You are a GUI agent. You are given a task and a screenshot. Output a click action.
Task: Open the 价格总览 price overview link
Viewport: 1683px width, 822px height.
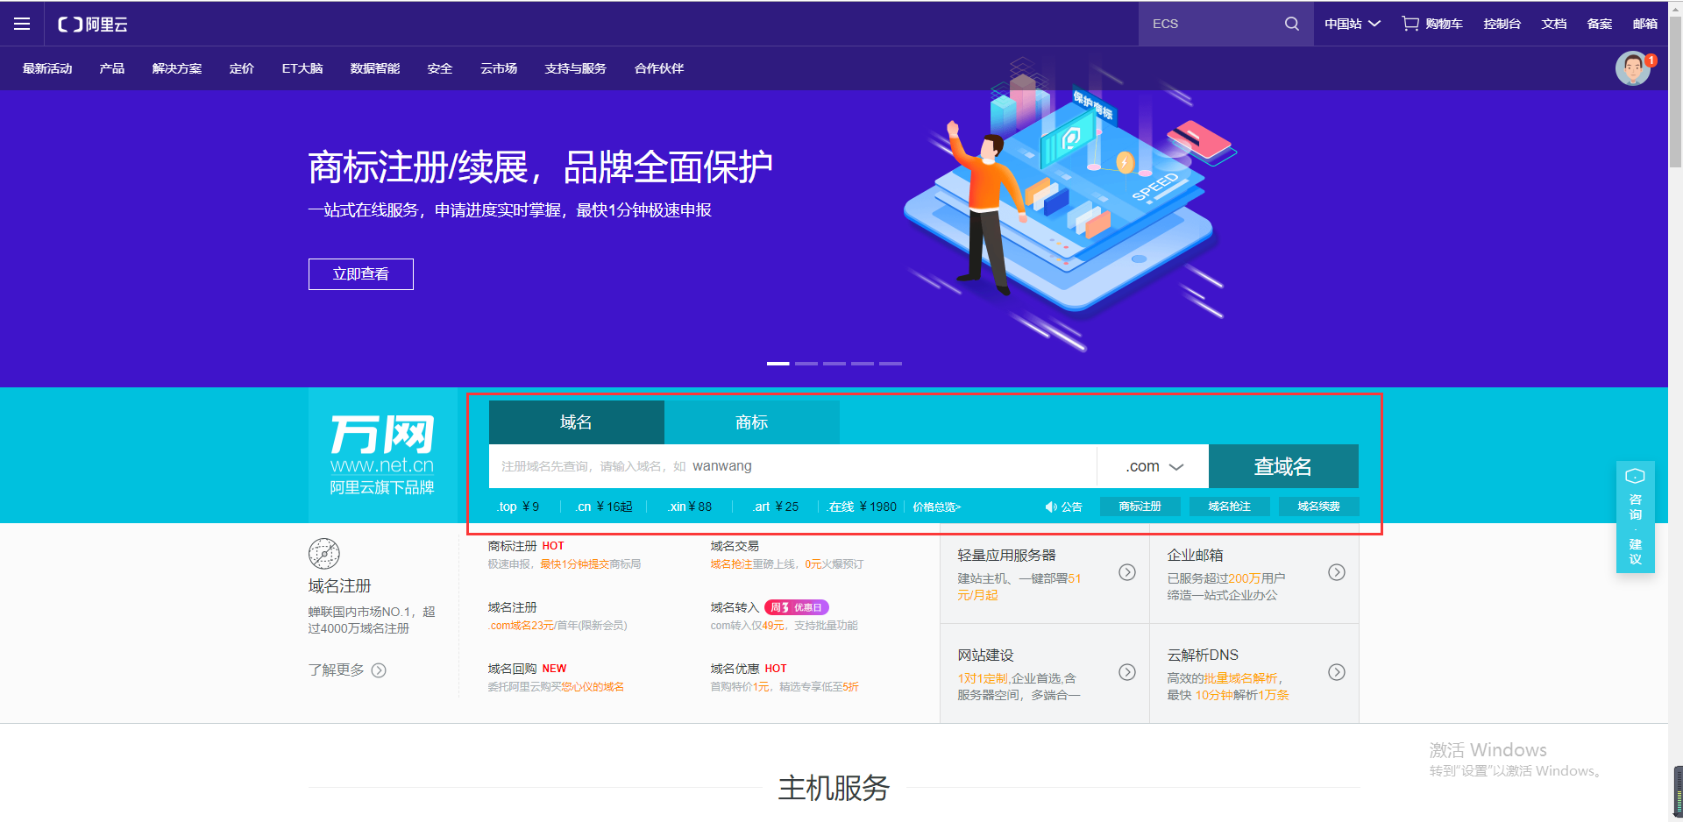[936, 507]
